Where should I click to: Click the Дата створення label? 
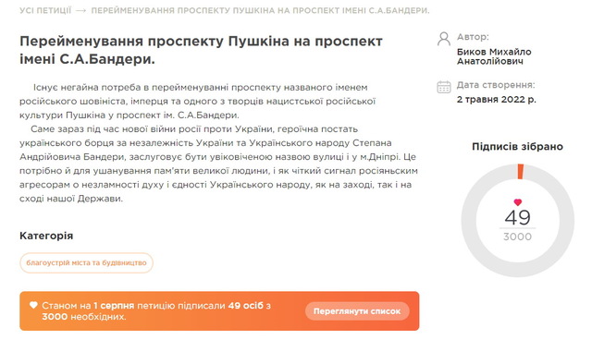tap(496, 85)
